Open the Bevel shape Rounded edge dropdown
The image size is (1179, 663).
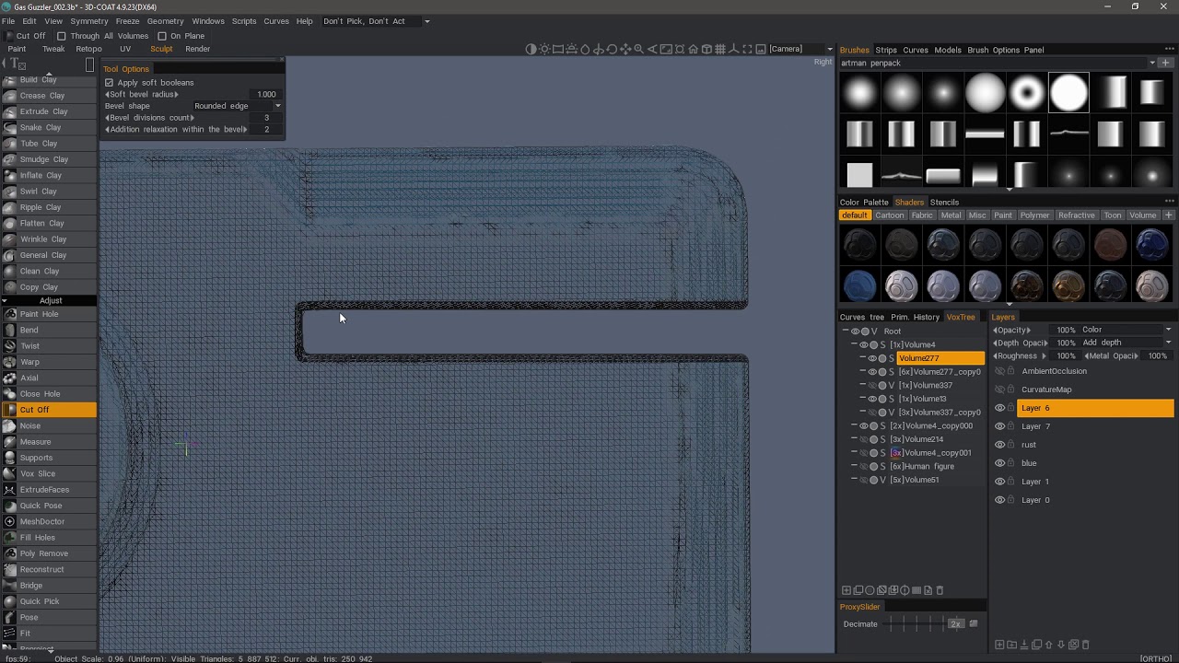(x=237, y=106)
